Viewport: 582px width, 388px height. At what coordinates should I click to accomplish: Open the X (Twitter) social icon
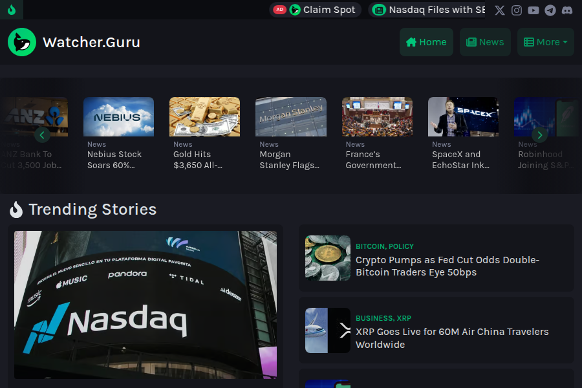(x=500, y=10)
